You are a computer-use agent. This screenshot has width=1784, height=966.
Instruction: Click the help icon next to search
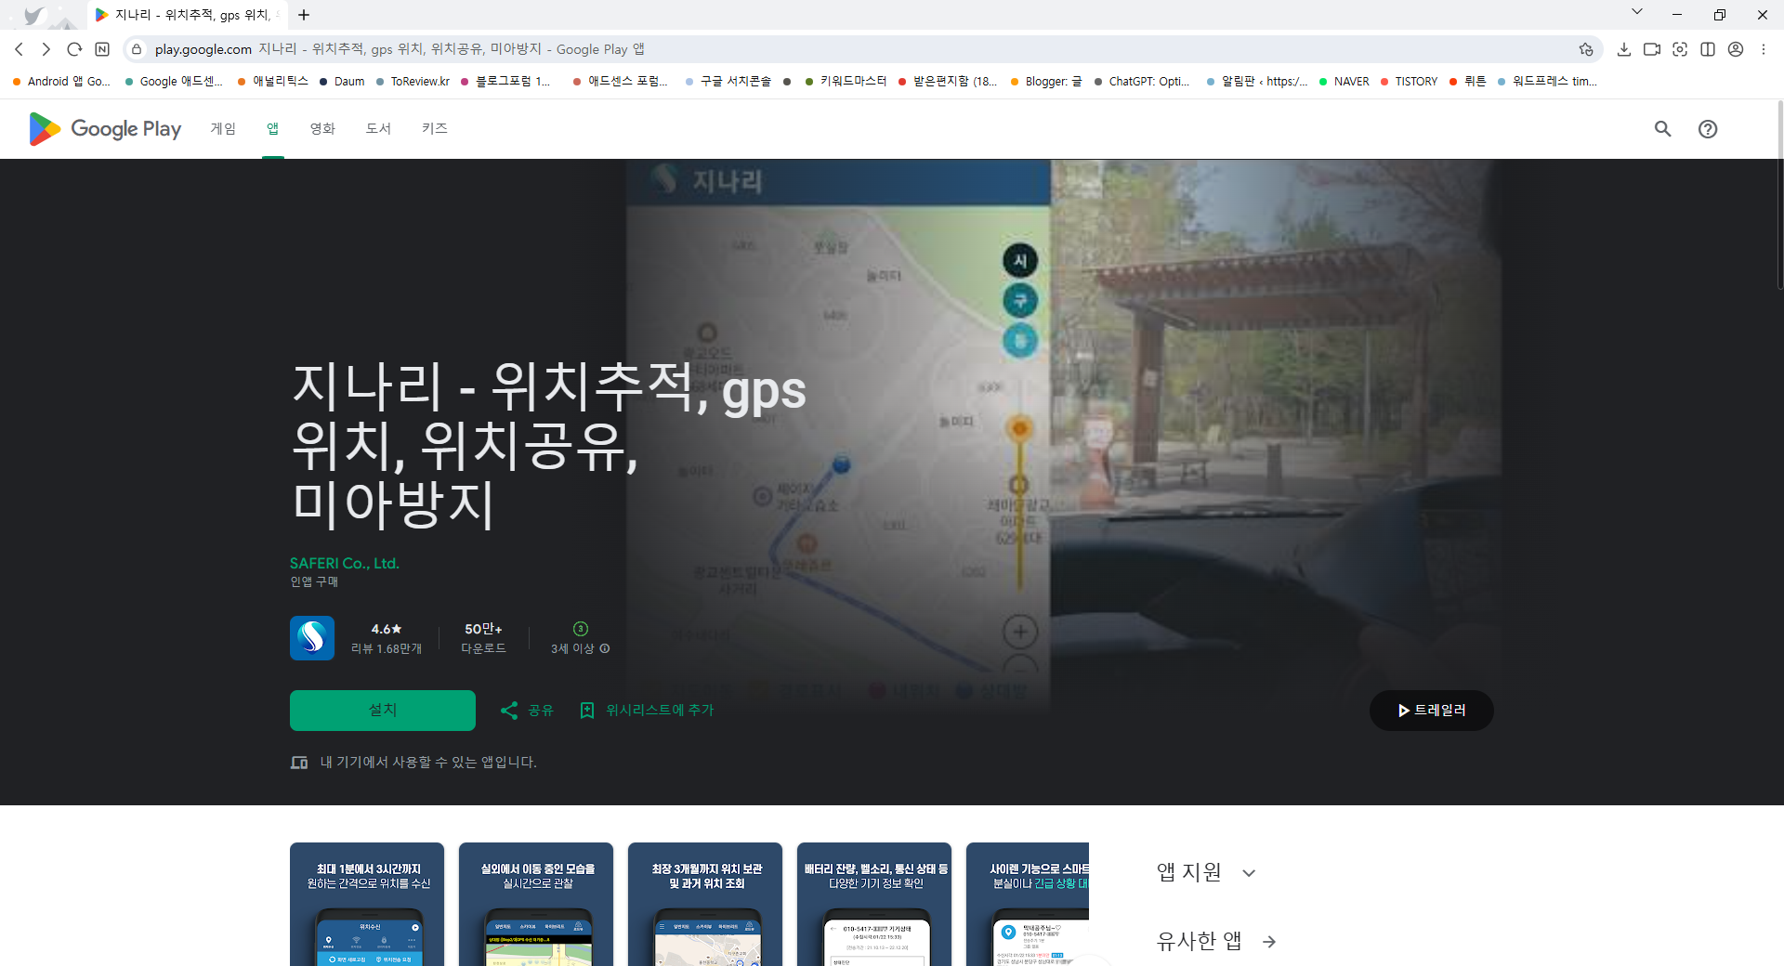[x=1709, y=129]
